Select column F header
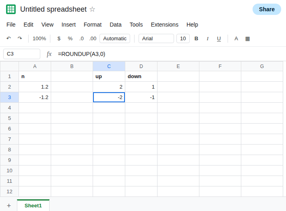Screen dimensions: 286x211 coord(220,66)
